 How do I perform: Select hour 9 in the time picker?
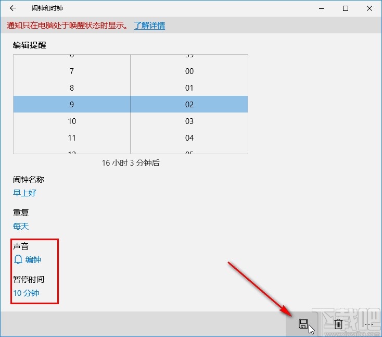pyautogui.click(x=72, y=104)
